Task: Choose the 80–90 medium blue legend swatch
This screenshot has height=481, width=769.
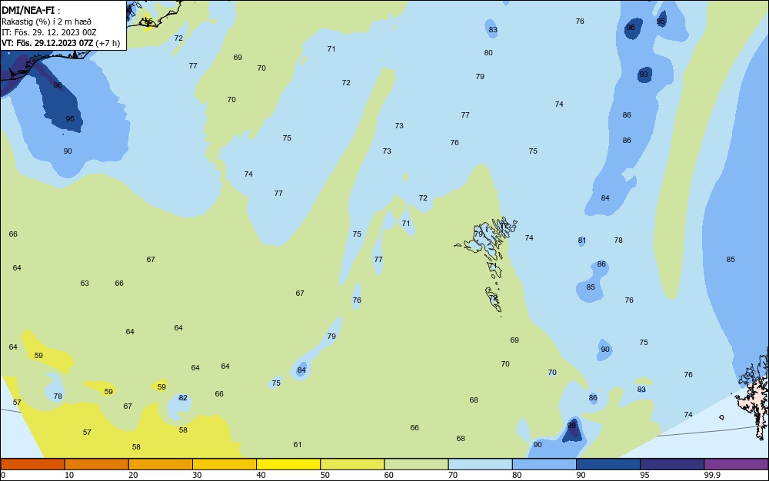Action: [544, 464]
